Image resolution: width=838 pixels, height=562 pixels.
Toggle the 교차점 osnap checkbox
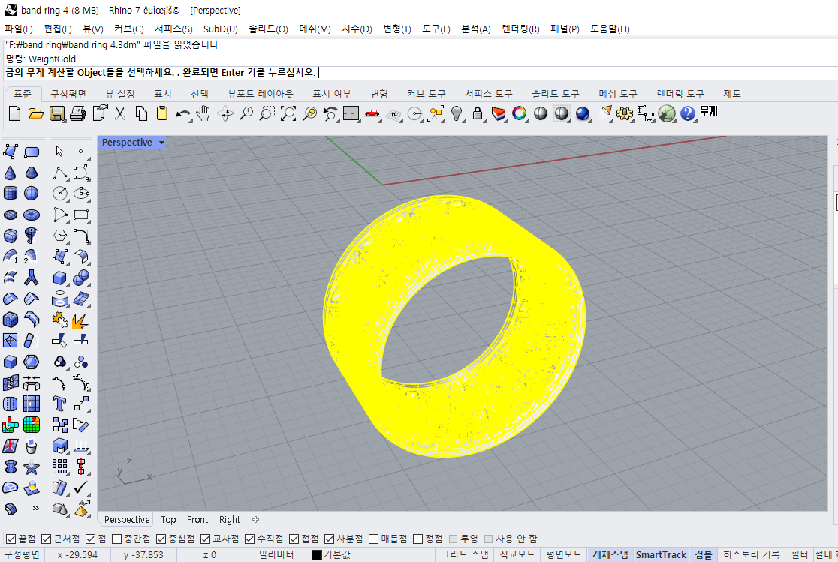click(205, 539)
